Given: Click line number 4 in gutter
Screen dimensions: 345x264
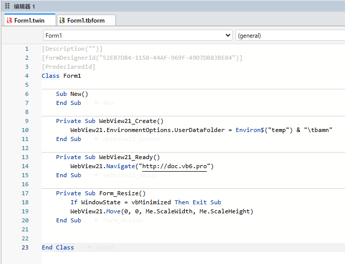Looking at the screenshot, I should pyautogui.click(x=27, y=76).
